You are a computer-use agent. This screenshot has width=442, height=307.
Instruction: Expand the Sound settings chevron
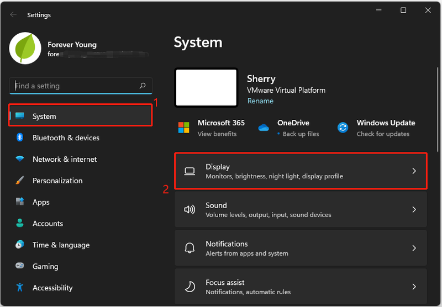pyautogui.click(x=414, y=210)
